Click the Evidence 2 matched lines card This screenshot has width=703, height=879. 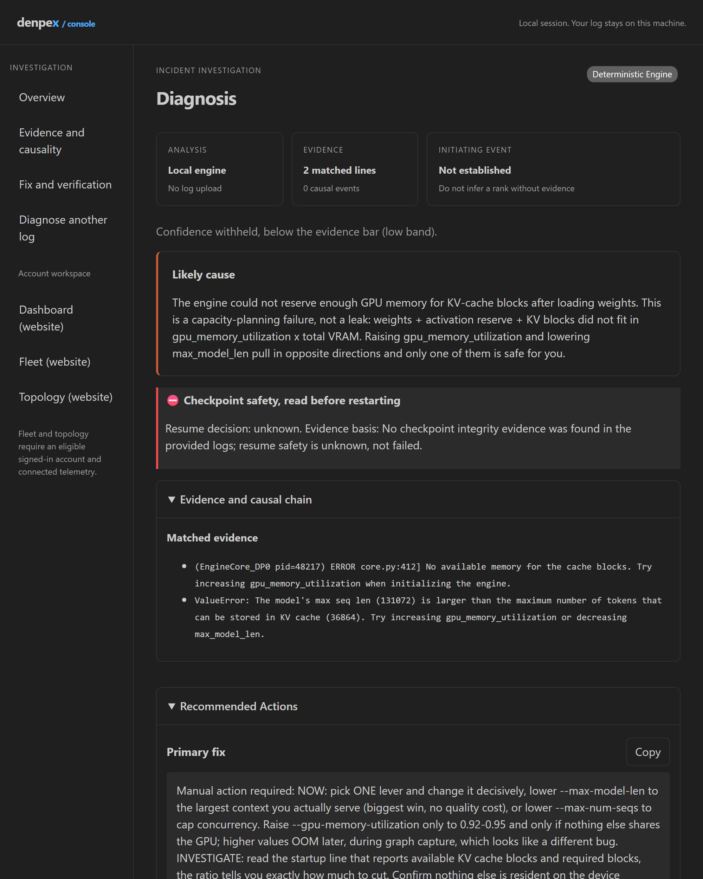355,169
